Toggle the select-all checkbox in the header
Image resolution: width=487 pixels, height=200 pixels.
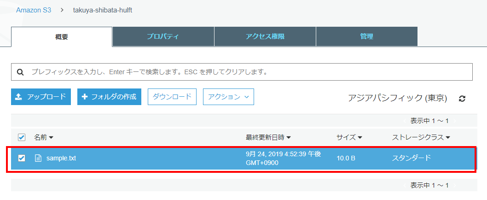21,137
